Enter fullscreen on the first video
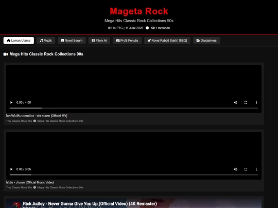This screenshot has height=208, width=278. tap(246, 102)
